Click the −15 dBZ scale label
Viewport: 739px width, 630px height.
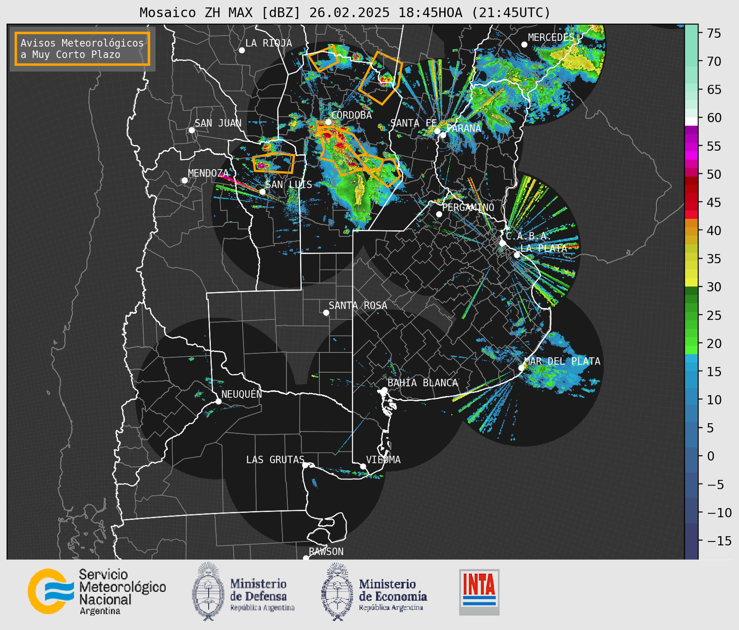point(719,541)
